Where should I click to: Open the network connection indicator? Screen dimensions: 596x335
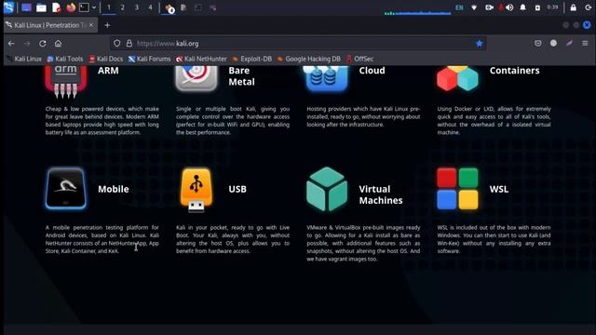point(474,7)
